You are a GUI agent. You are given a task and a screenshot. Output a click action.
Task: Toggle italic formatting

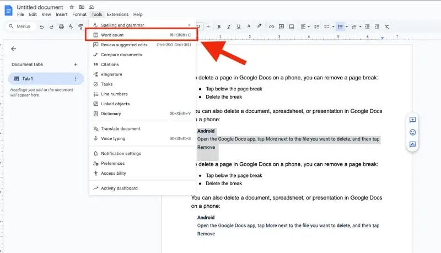click(229, 26)
